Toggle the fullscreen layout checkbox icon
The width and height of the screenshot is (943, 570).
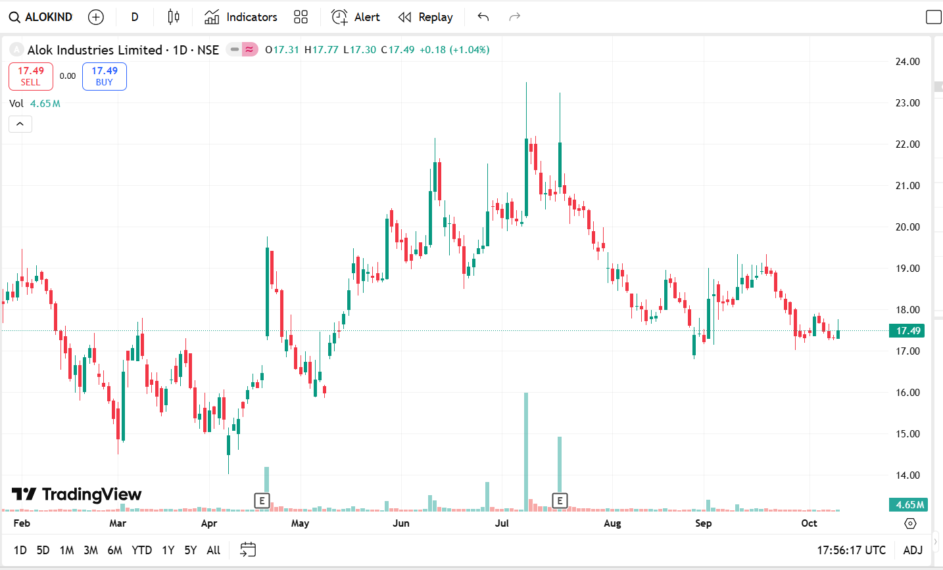(933, 17)
